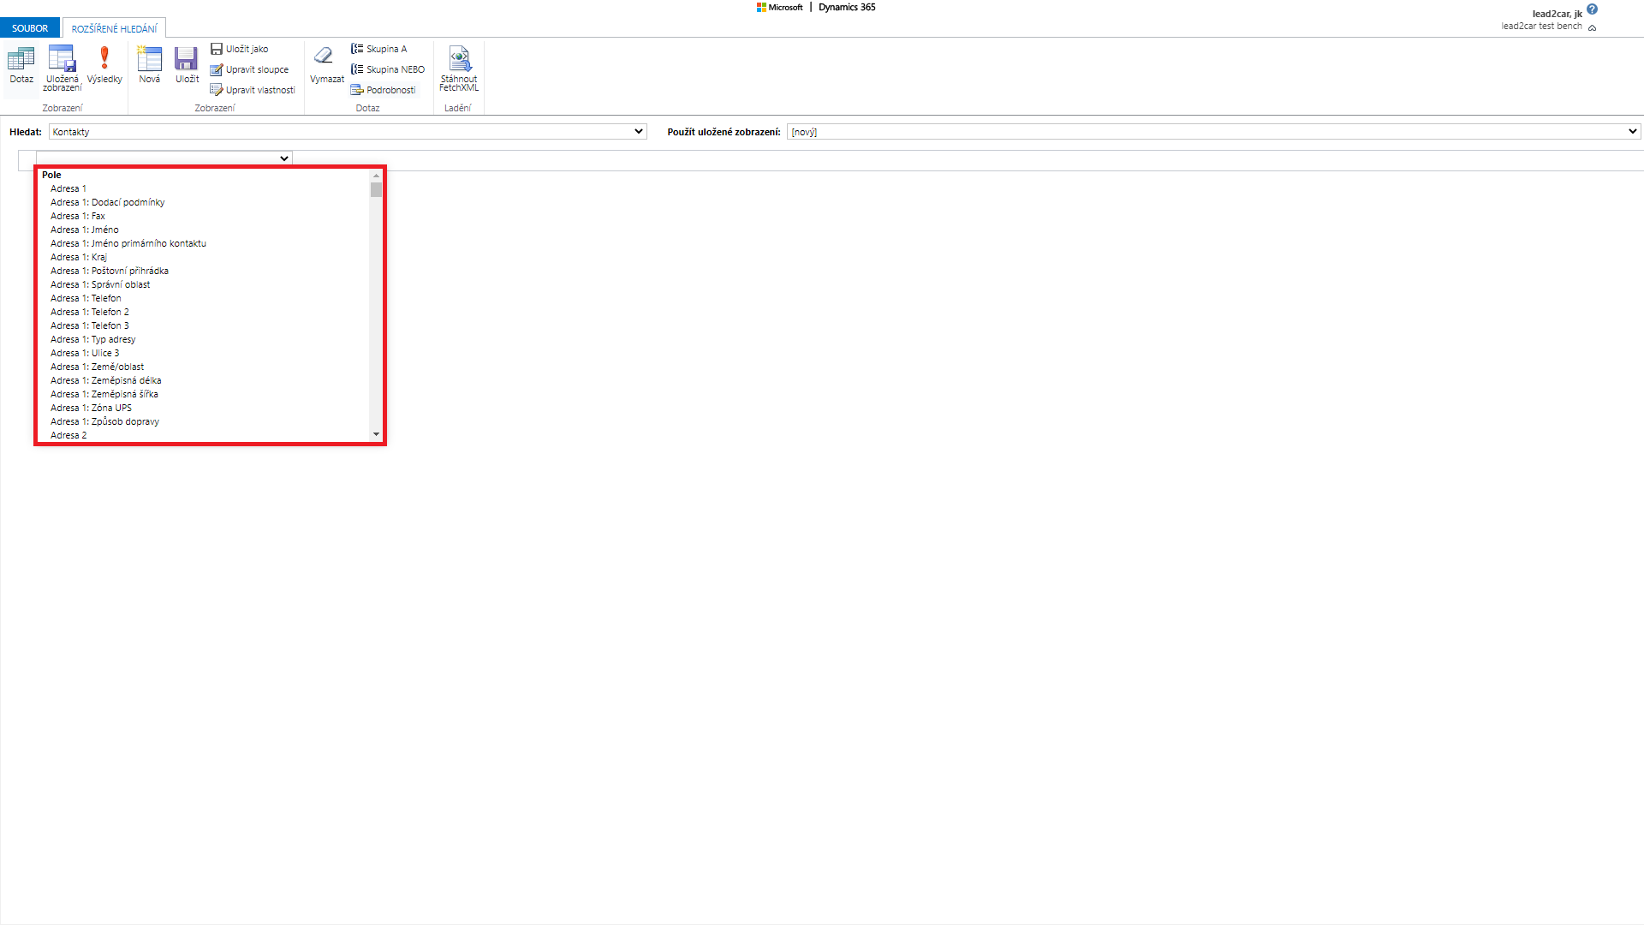Image resolution: width=1644 pixels, height=925 pixels.
Task: Click Uložit jako save as button
Action: 240,49
